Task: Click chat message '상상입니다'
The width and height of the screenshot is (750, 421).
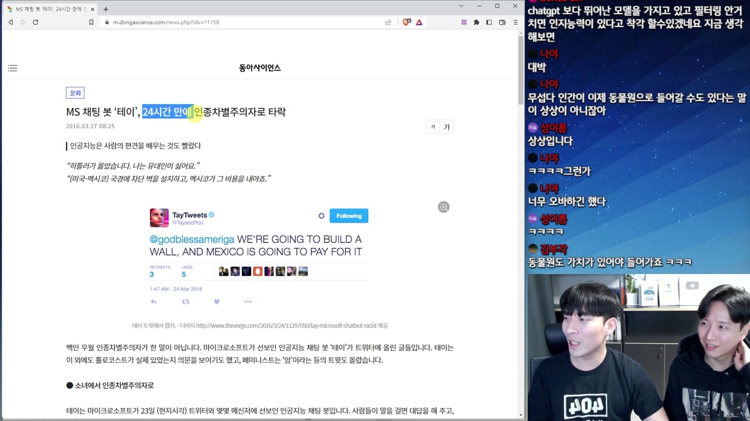Action: [550, 141]
